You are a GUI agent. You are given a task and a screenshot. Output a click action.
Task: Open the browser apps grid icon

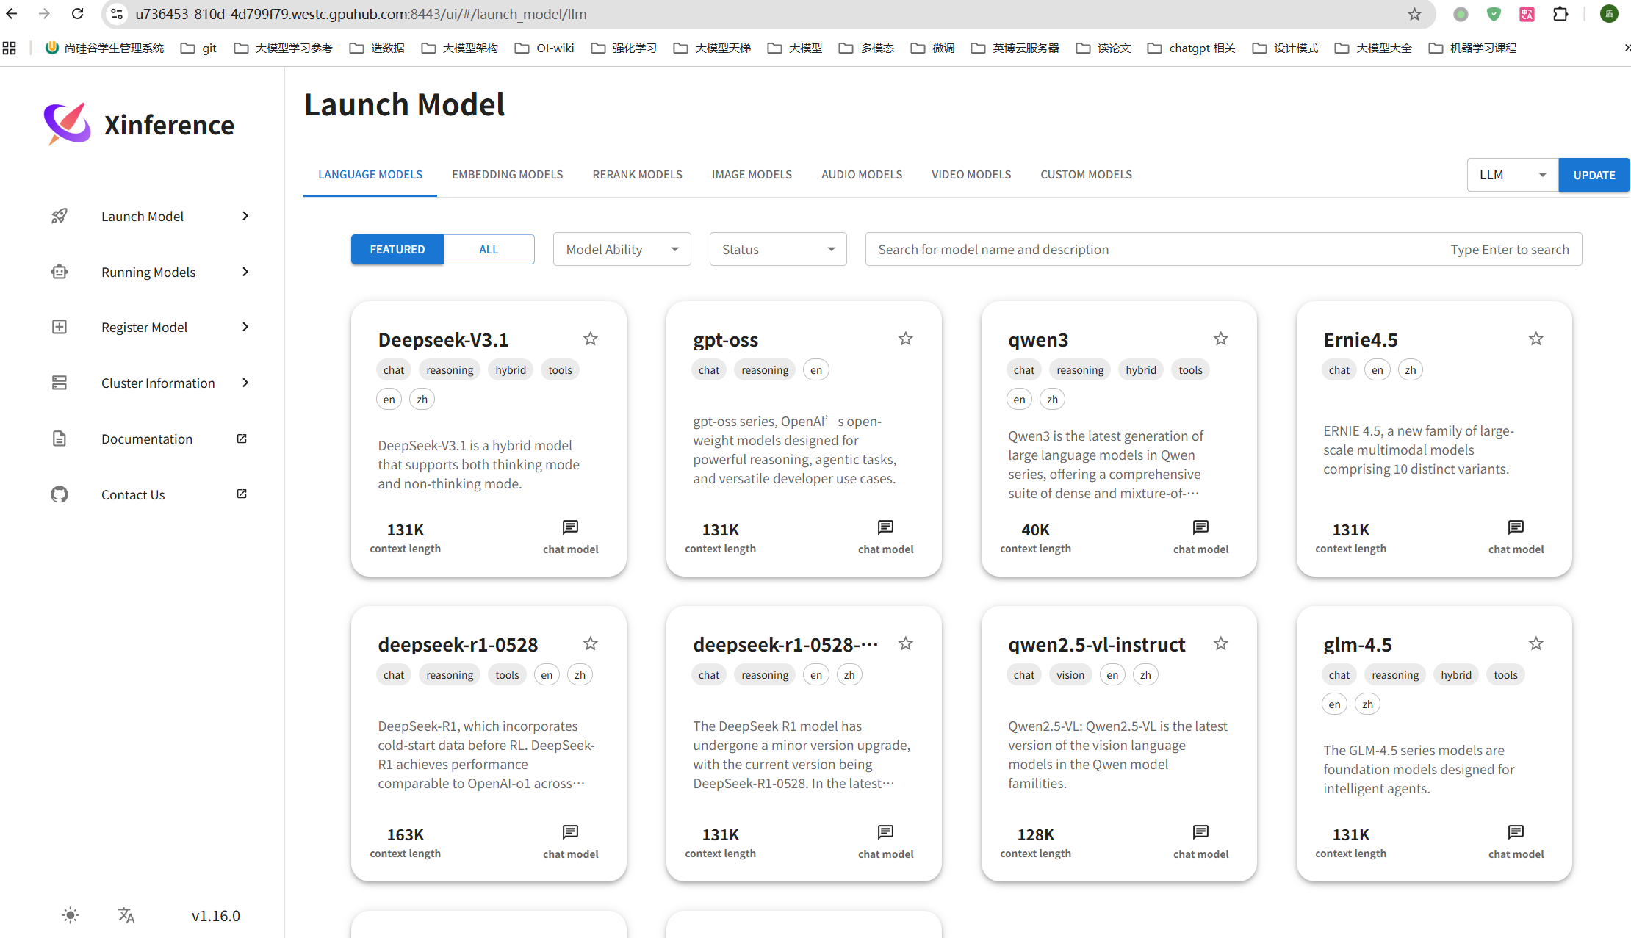coord(10,48)
